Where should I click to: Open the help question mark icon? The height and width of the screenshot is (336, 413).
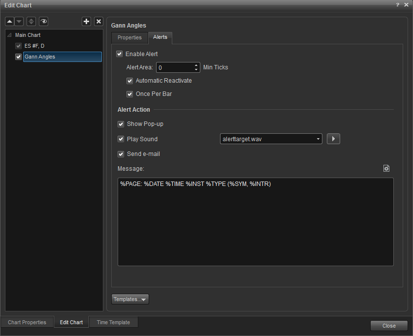(398, 4)
